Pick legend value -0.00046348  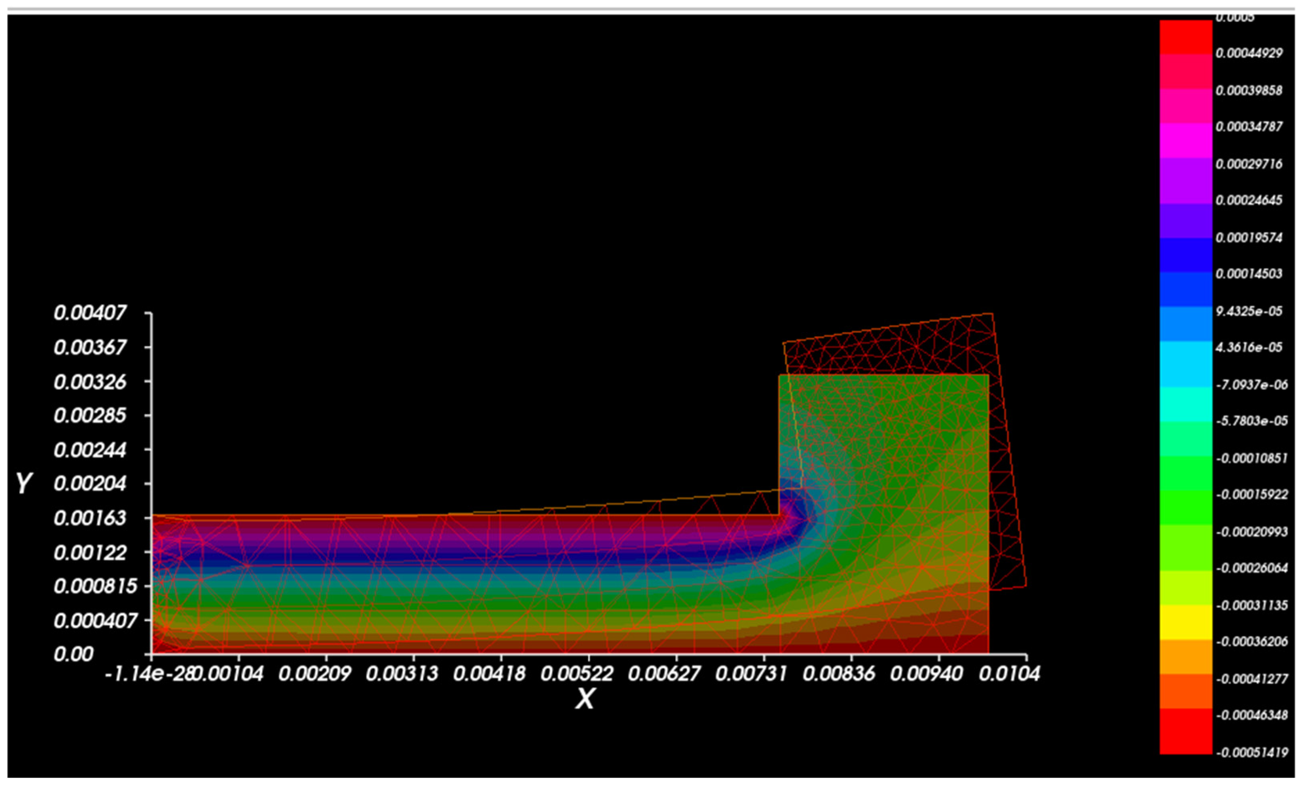pos(1252,715)
